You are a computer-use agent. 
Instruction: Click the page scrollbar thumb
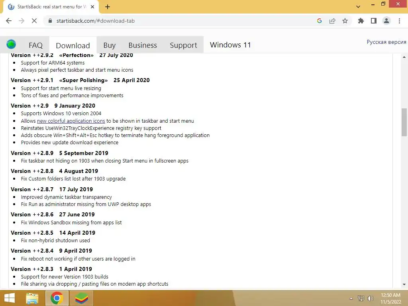(404, 122)
